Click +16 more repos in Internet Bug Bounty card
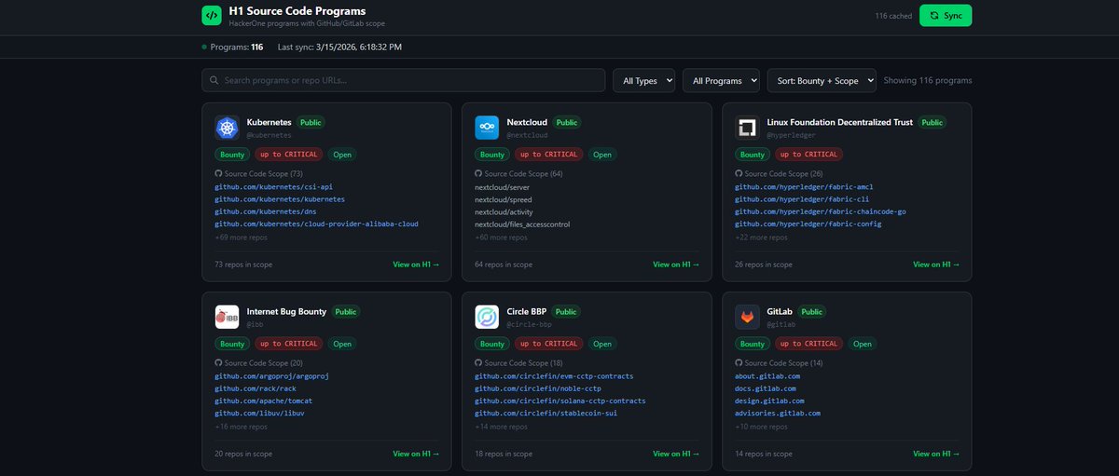The height and width of the screenshot is (476, 1119). pos(241,426)
